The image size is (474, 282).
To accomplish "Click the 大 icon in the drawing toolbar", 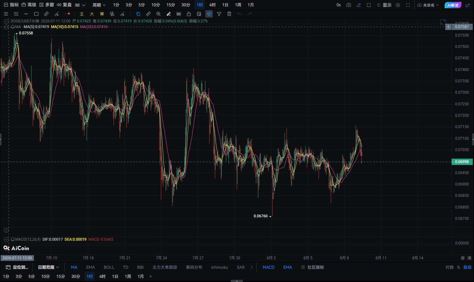I will tap(92, 14).
